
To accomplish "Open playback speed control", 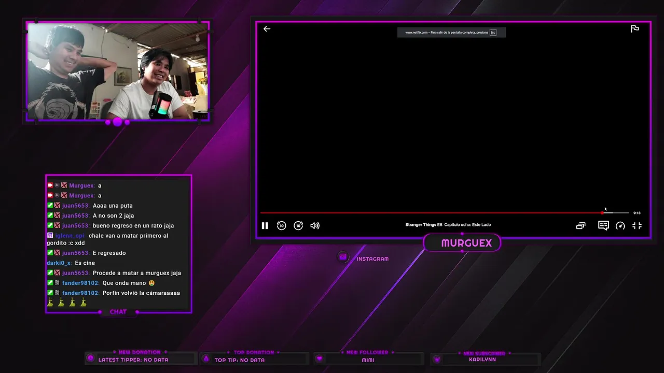I will (x=620, y=225).
